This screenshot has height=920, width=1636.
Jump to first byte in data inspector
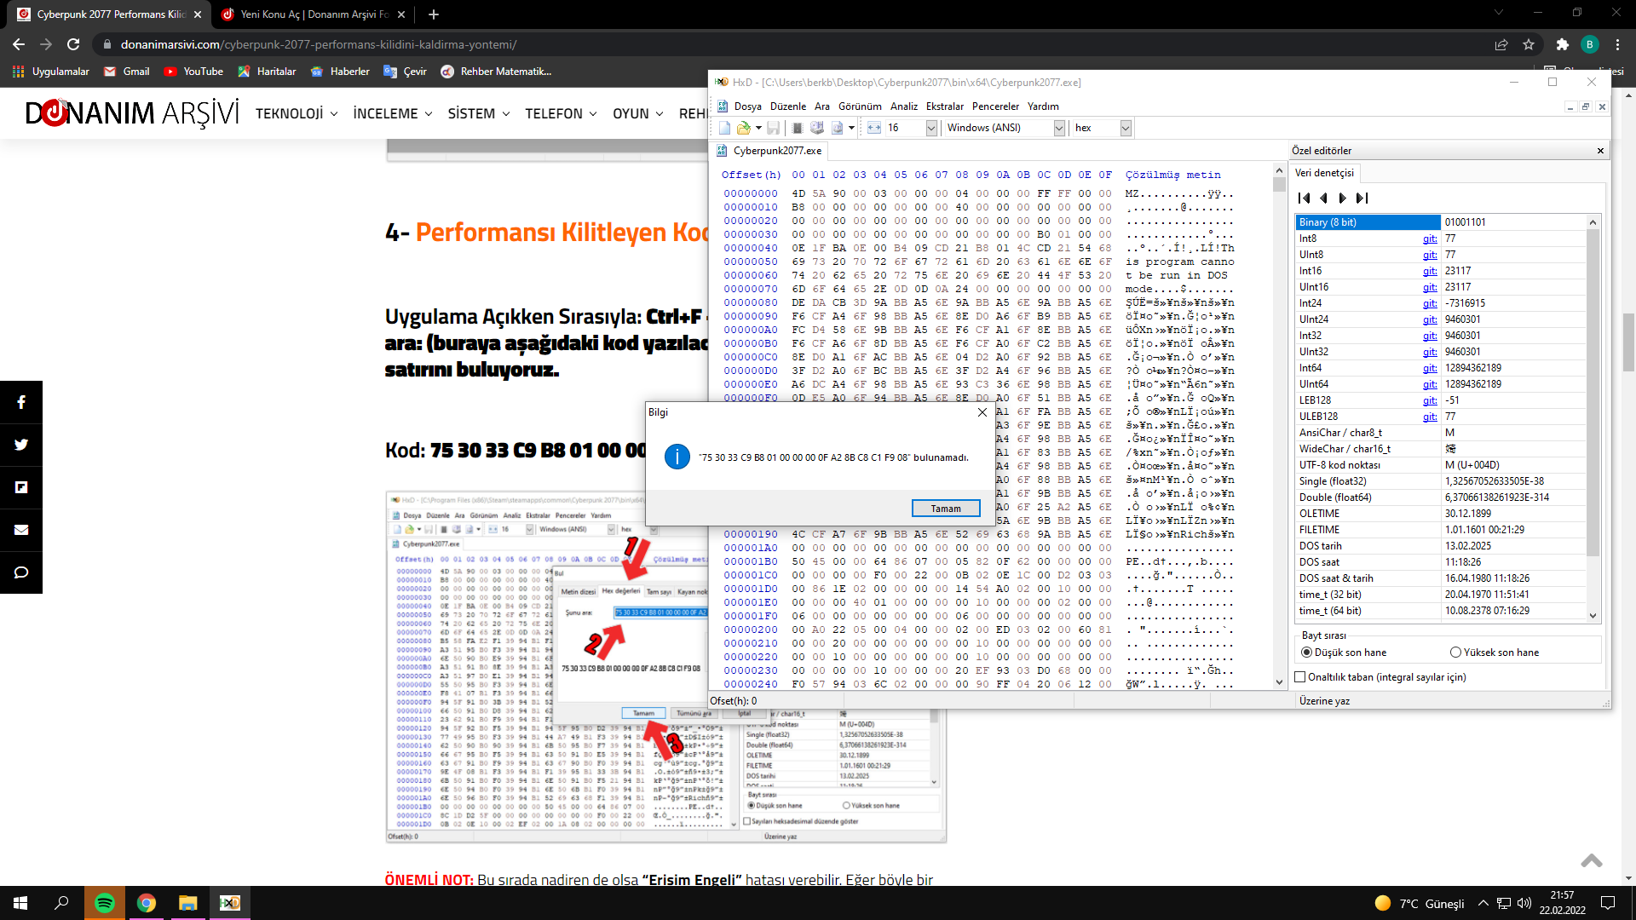coord(1304,198)
